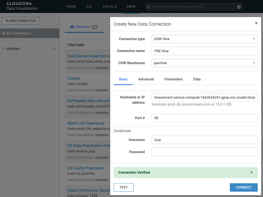The image size is (263, 197).
Task: Open World Life Expectancy dataset link
Action: (x=86, y=123)
